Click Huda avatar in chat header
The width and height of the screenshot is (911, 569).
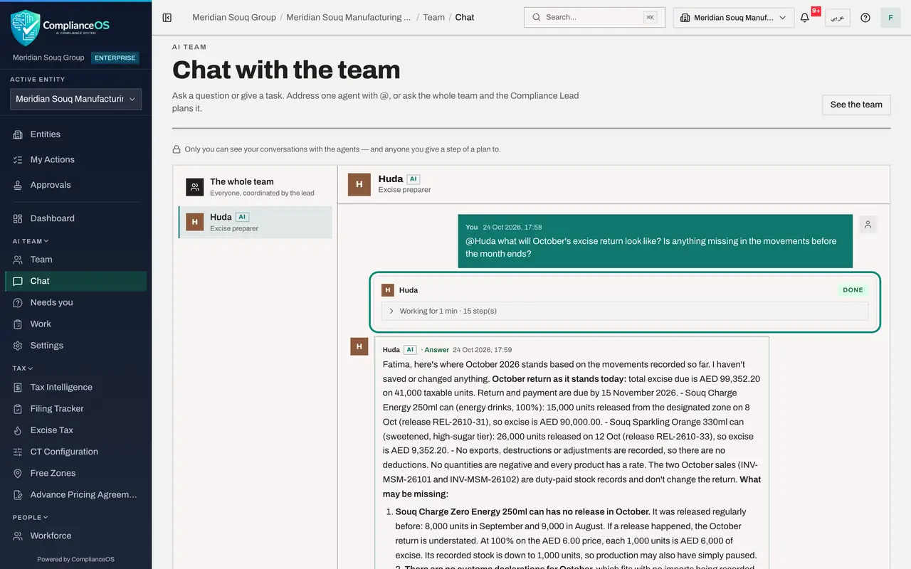359,184
